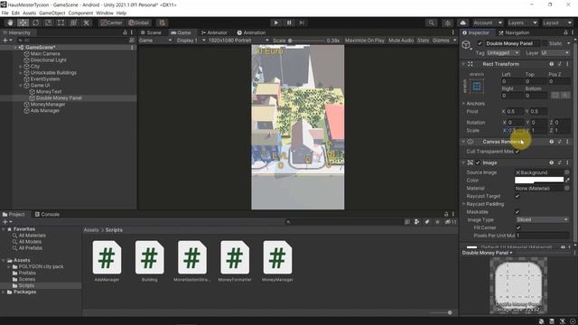Viewport: 578px width, 325px height.
Task: Switch to the Scene tab
Action: click(151, 32)
